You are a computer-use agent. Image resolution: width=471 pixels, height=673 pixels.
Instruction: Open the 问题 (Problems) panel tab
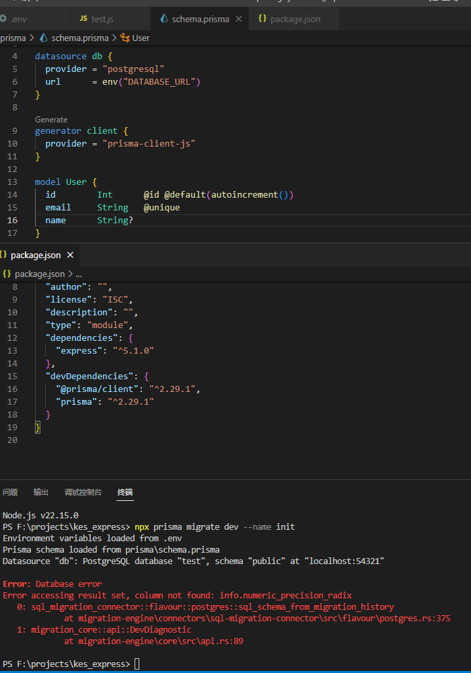(10, 492)
